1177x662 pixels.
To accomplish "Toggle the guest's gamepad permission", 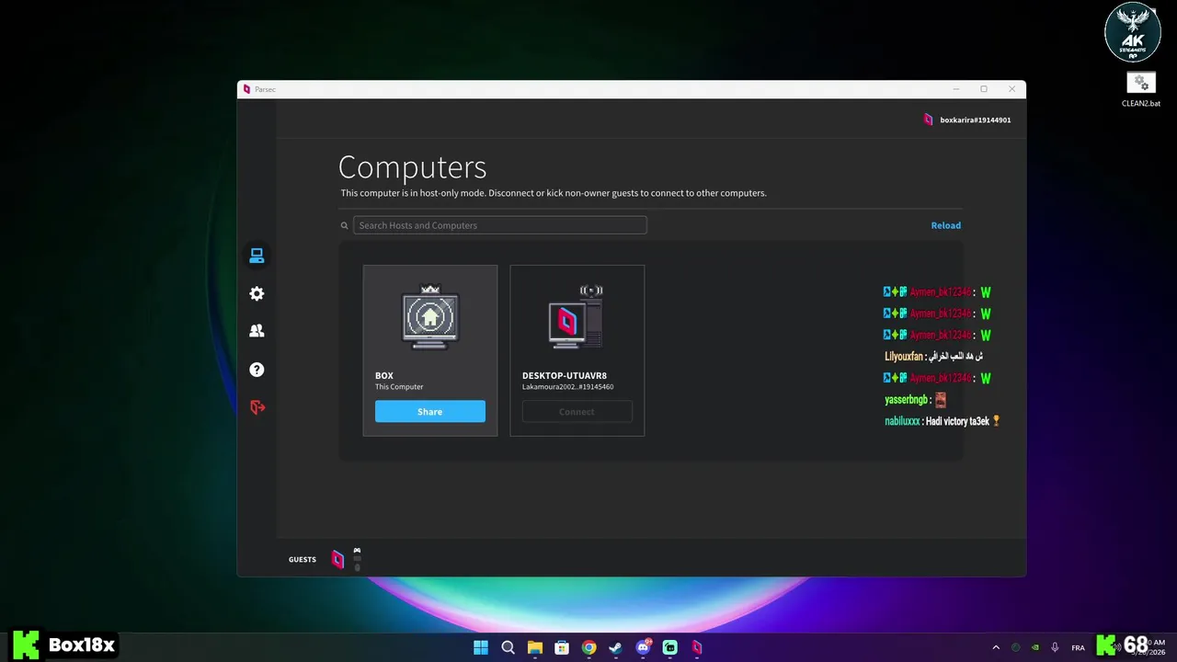I will [x=357, y=550].
